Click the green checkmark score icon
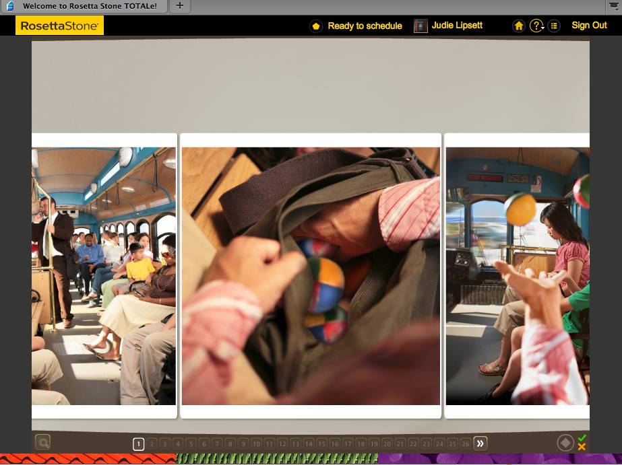Image resolution: width=622 pixels, height=465 pixels. click(582, 438)
